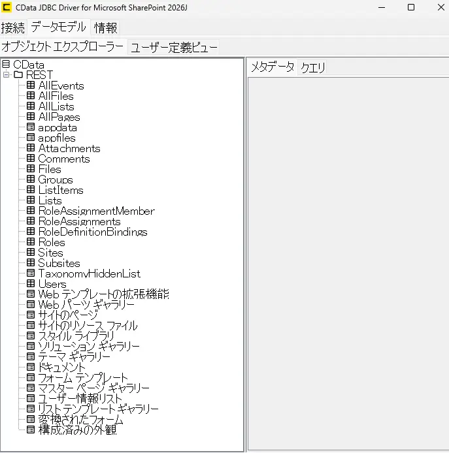
Task: Select the table icon beside AllFiles
Action: click(x=31, y=95)
